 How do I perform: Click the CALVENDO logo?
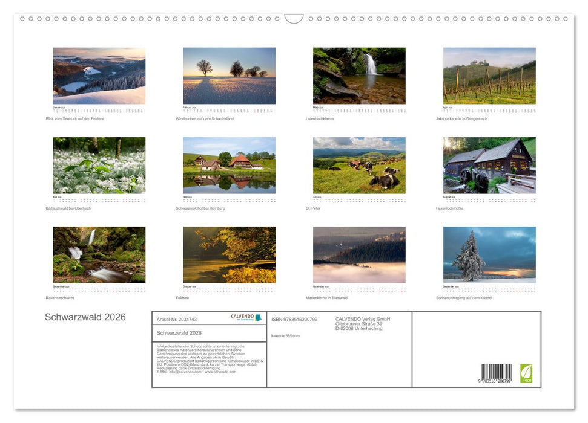pyautogui.click(x=246, y=317)
